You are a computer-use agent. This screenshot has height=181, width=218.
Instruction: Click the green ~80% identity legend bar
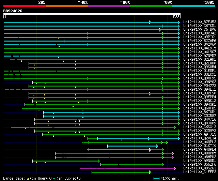click(x=151, y=6)
